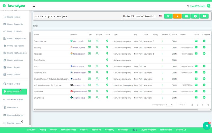212x133 pixels.
Task: Open Contact Us footer link
Action: 181,130
